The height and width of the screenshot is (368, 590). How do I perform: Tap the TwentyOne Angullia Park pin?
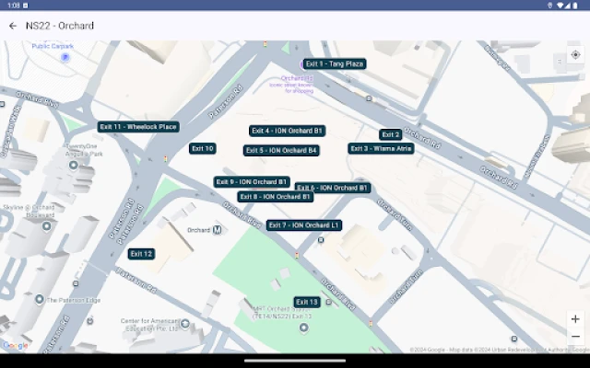(x=74, y=165)
